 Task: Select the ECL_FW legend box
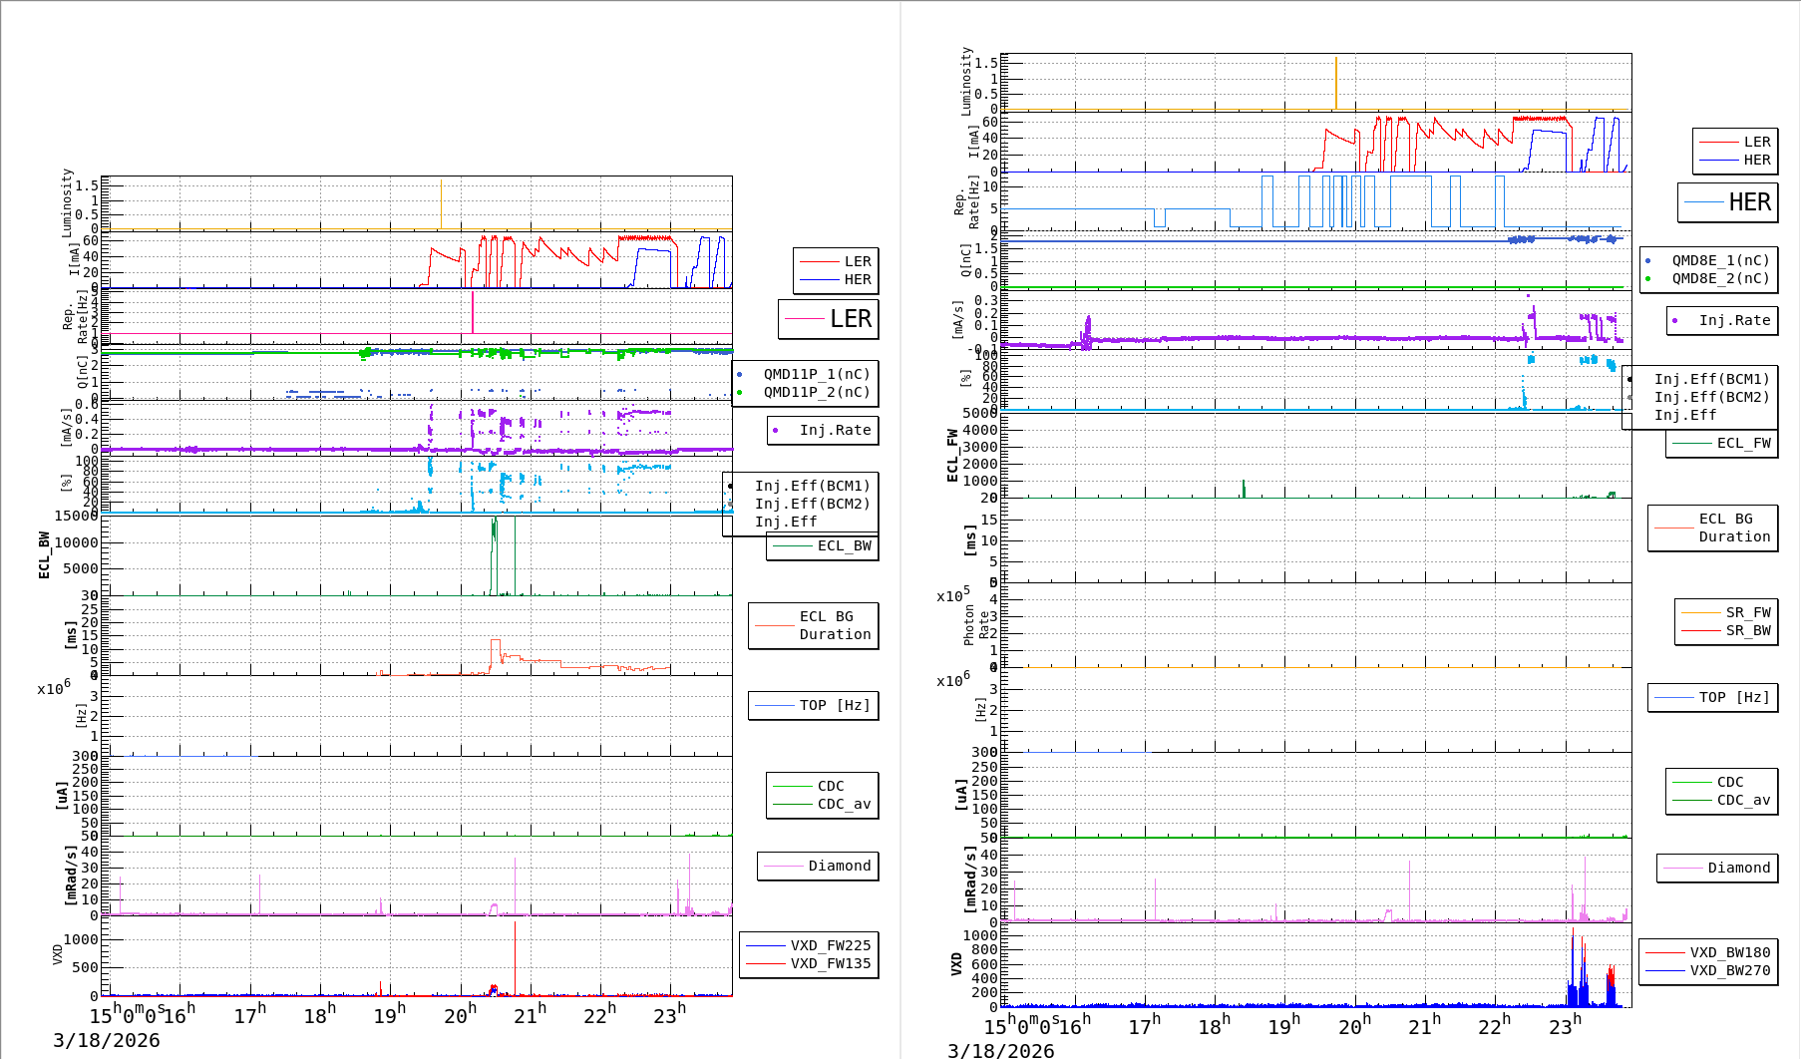tap(1721, 443)
